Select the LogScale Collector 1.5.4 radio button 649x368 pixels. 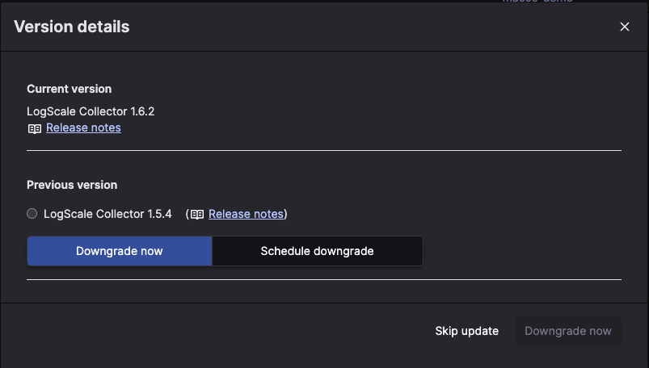[x=32, y=214]
